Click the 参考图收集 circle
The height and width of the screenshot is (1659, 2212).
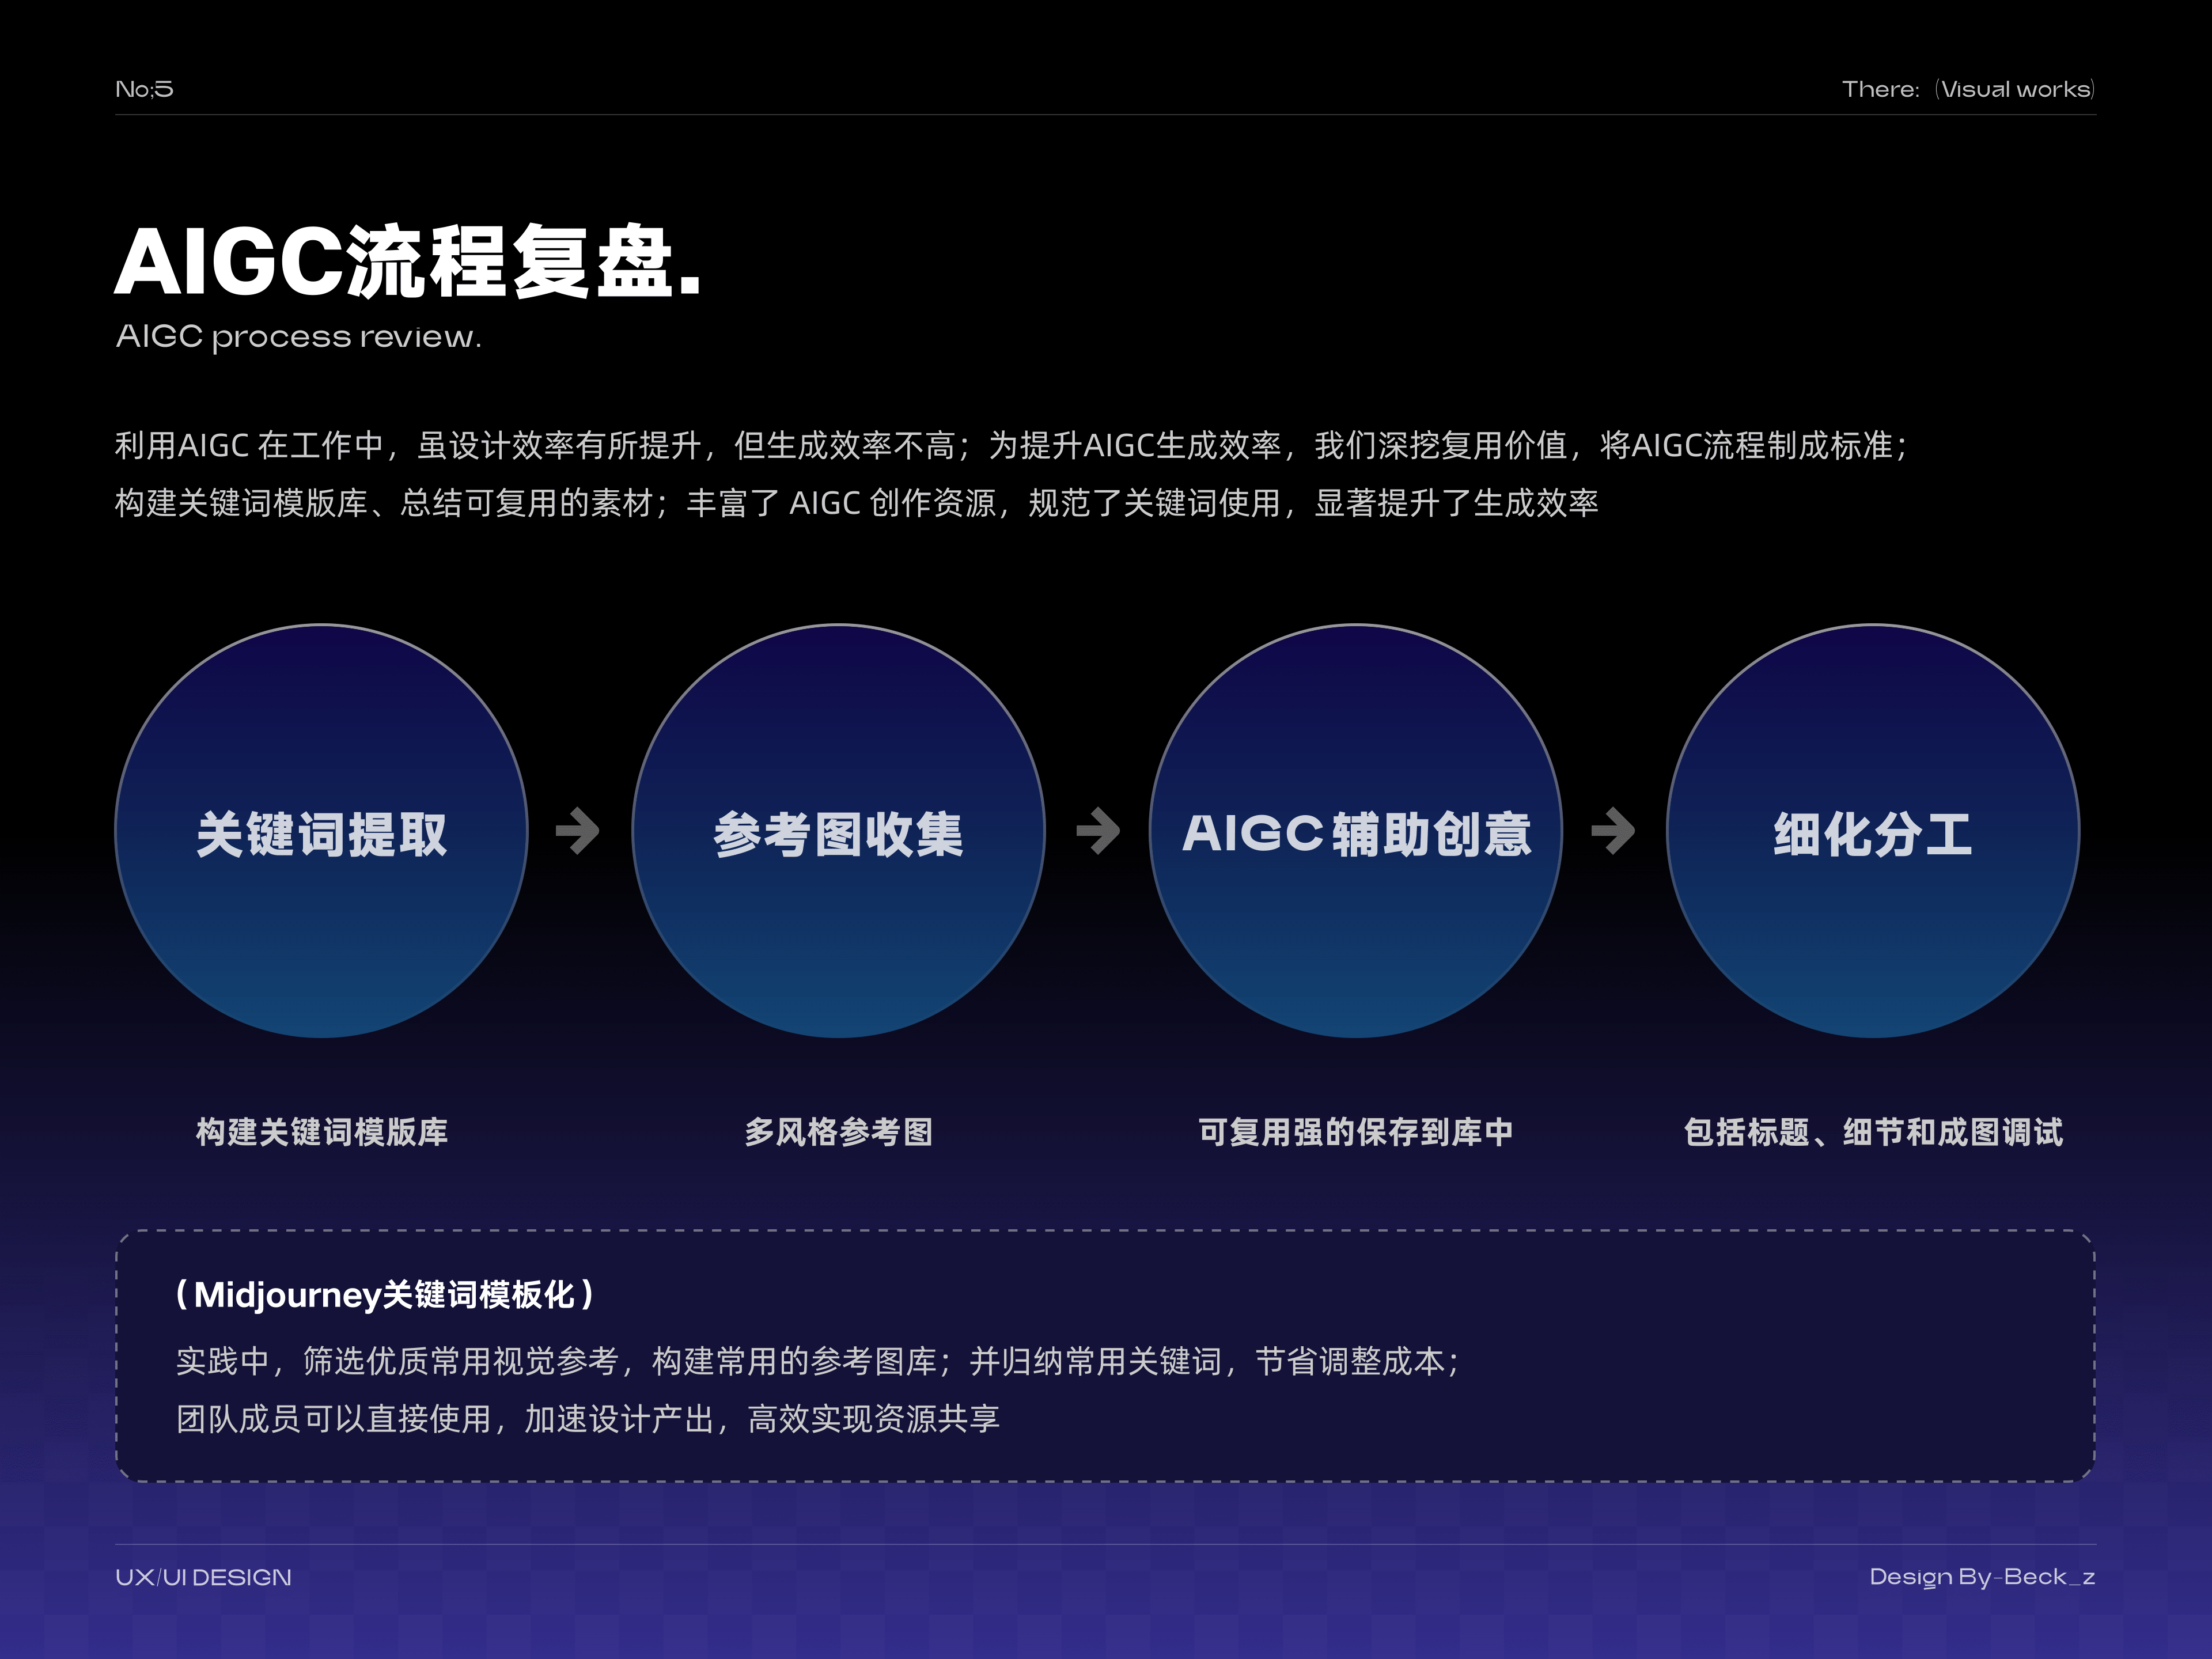[x=838, y=831]
